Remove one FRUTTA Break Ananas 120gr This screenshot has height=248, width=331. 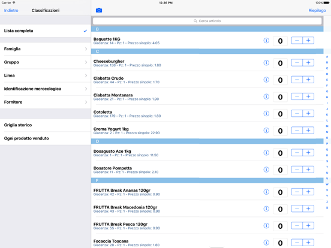[x=297, y=192]
